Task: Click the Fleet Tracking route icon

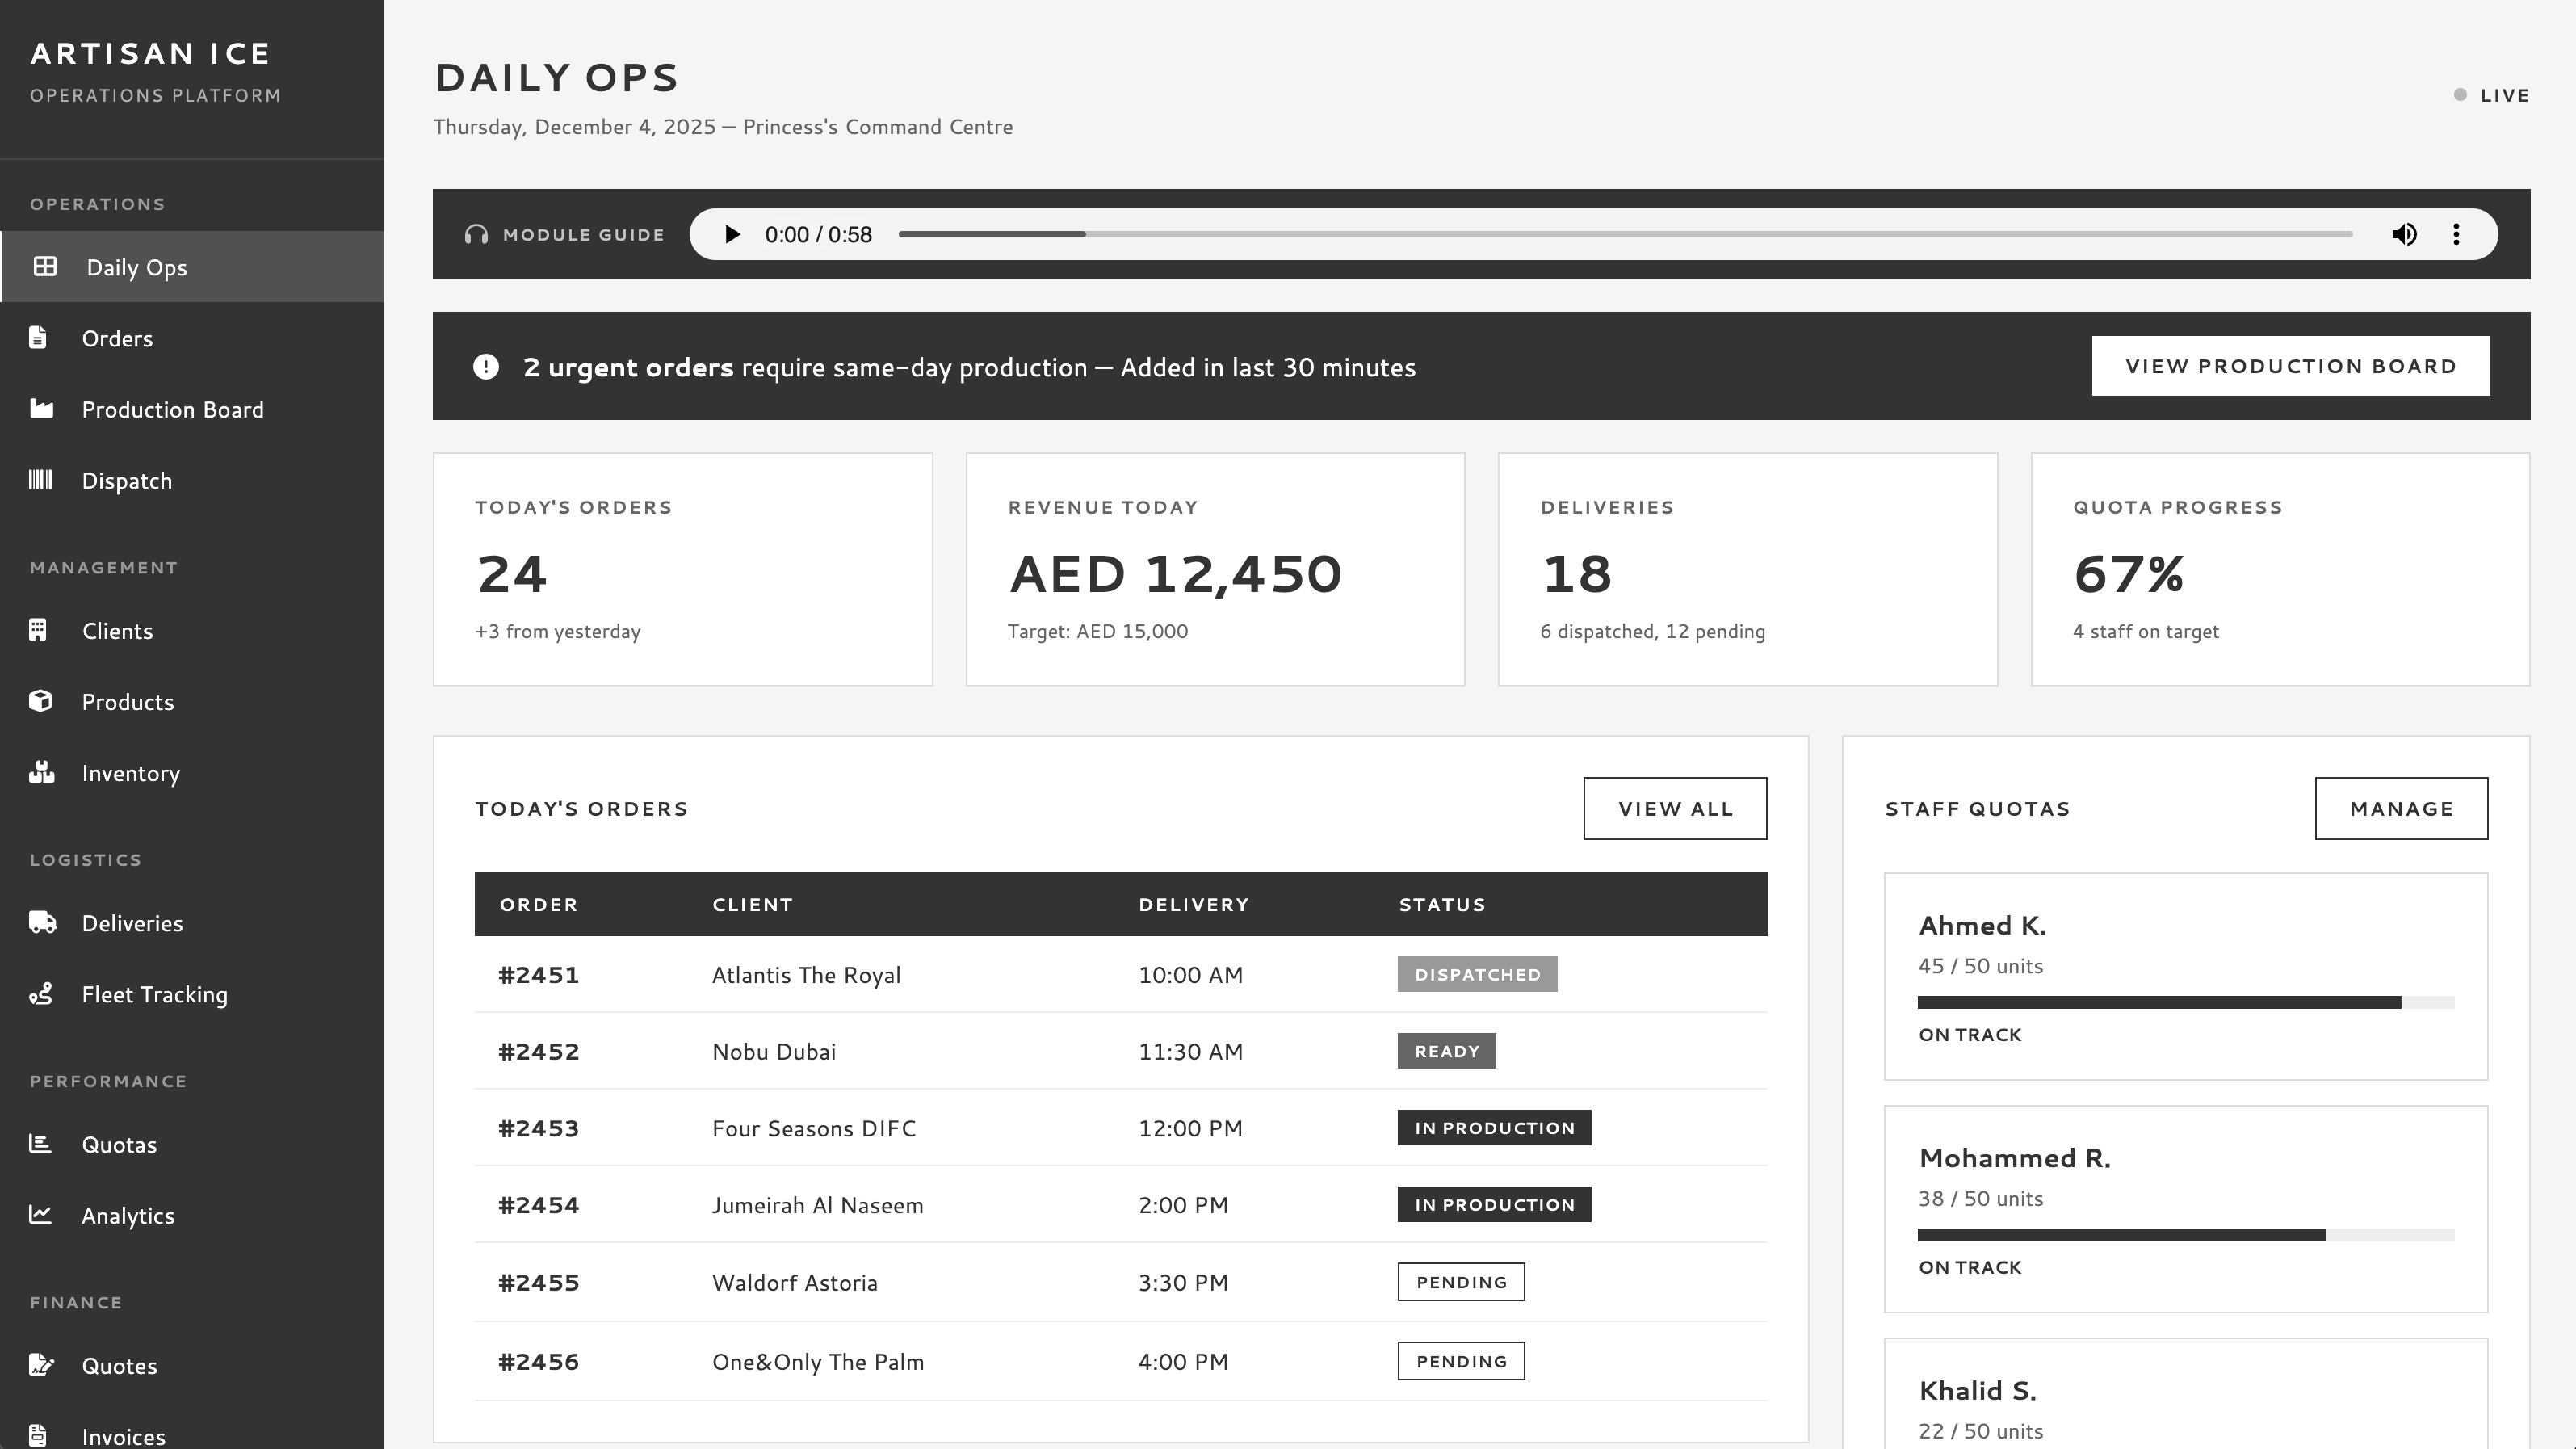Action: tap(41, 994)
